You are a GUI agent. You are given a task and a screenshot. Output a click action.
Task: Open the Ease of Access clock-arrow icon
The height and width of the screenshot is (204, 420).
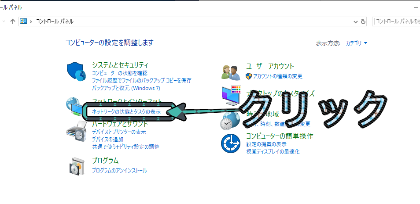(231, 143)
